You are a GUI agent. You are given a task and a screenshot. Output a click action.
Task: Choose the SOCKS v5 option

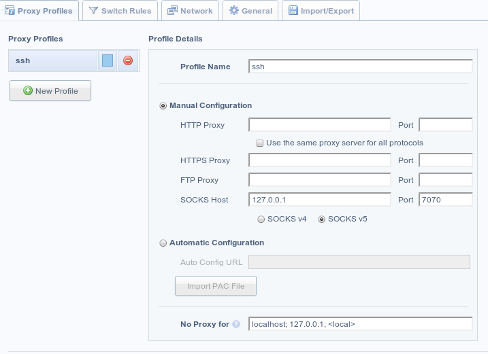(x=322, y=219)
